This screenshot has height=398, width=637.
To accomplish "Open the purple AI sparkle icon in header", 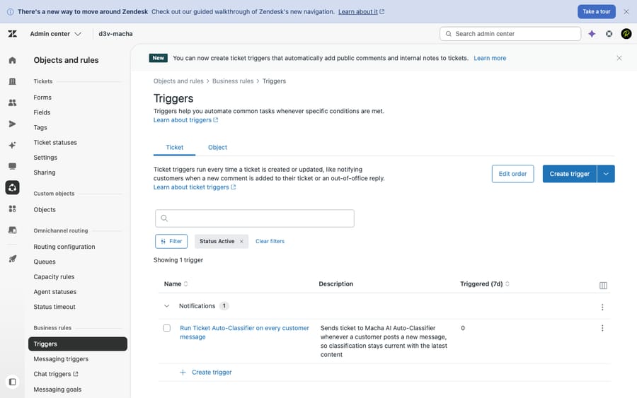I will [592, 34].
